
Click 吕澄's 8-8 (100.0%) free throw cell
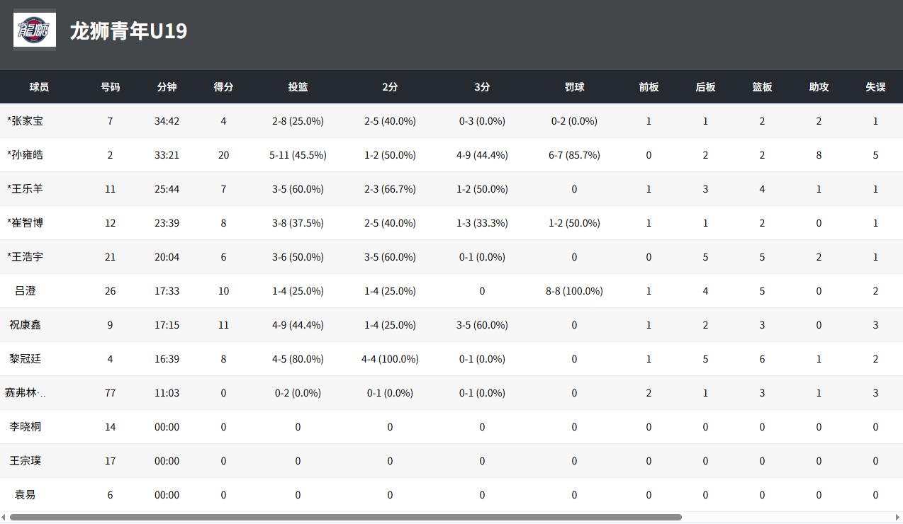[x=574, y=291]
